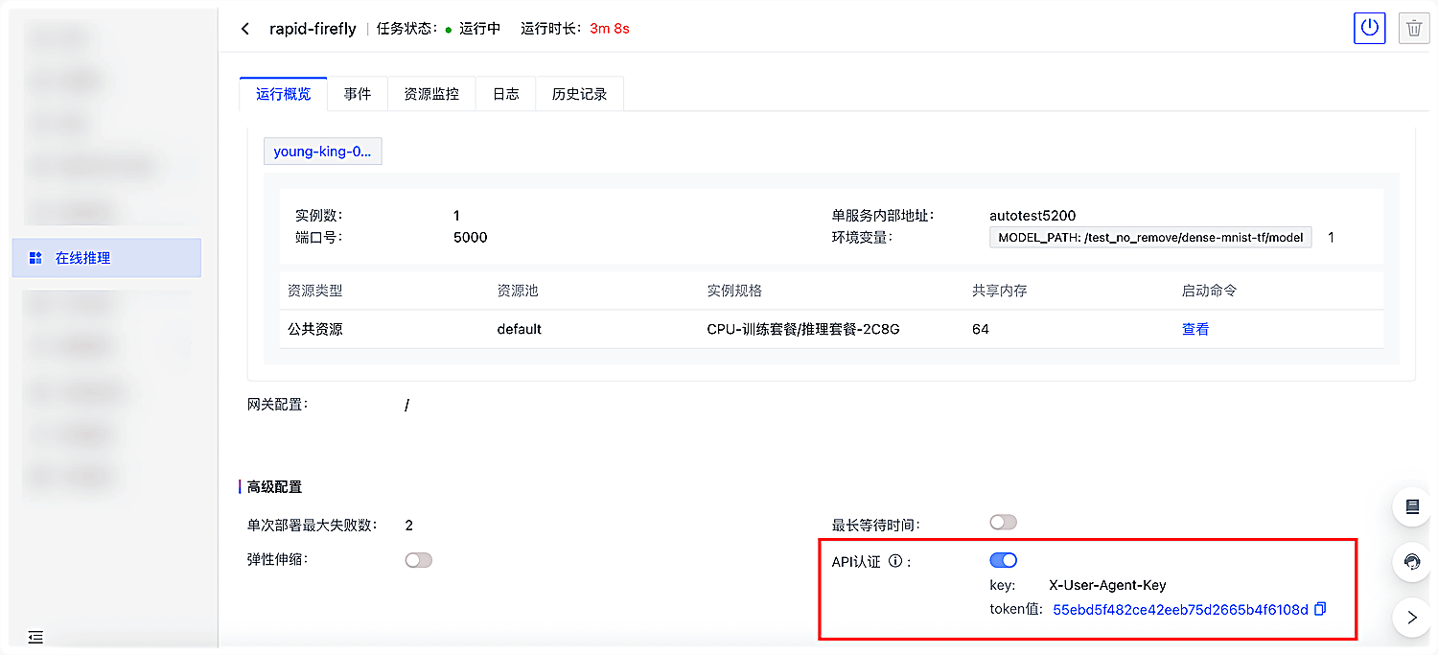Screen dimensions: 1438x655
Task: Select the young-king-0... instance tab
Action: point(323,152)
